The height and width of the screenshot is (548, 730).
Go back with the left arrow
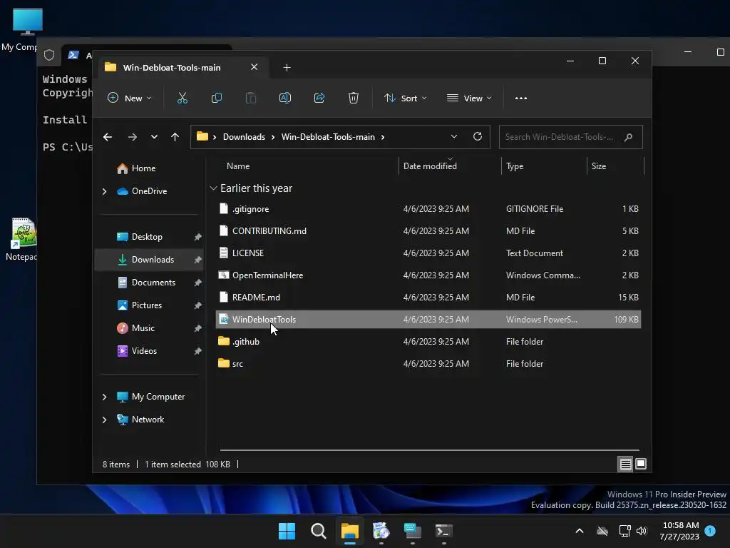[108, 137]
